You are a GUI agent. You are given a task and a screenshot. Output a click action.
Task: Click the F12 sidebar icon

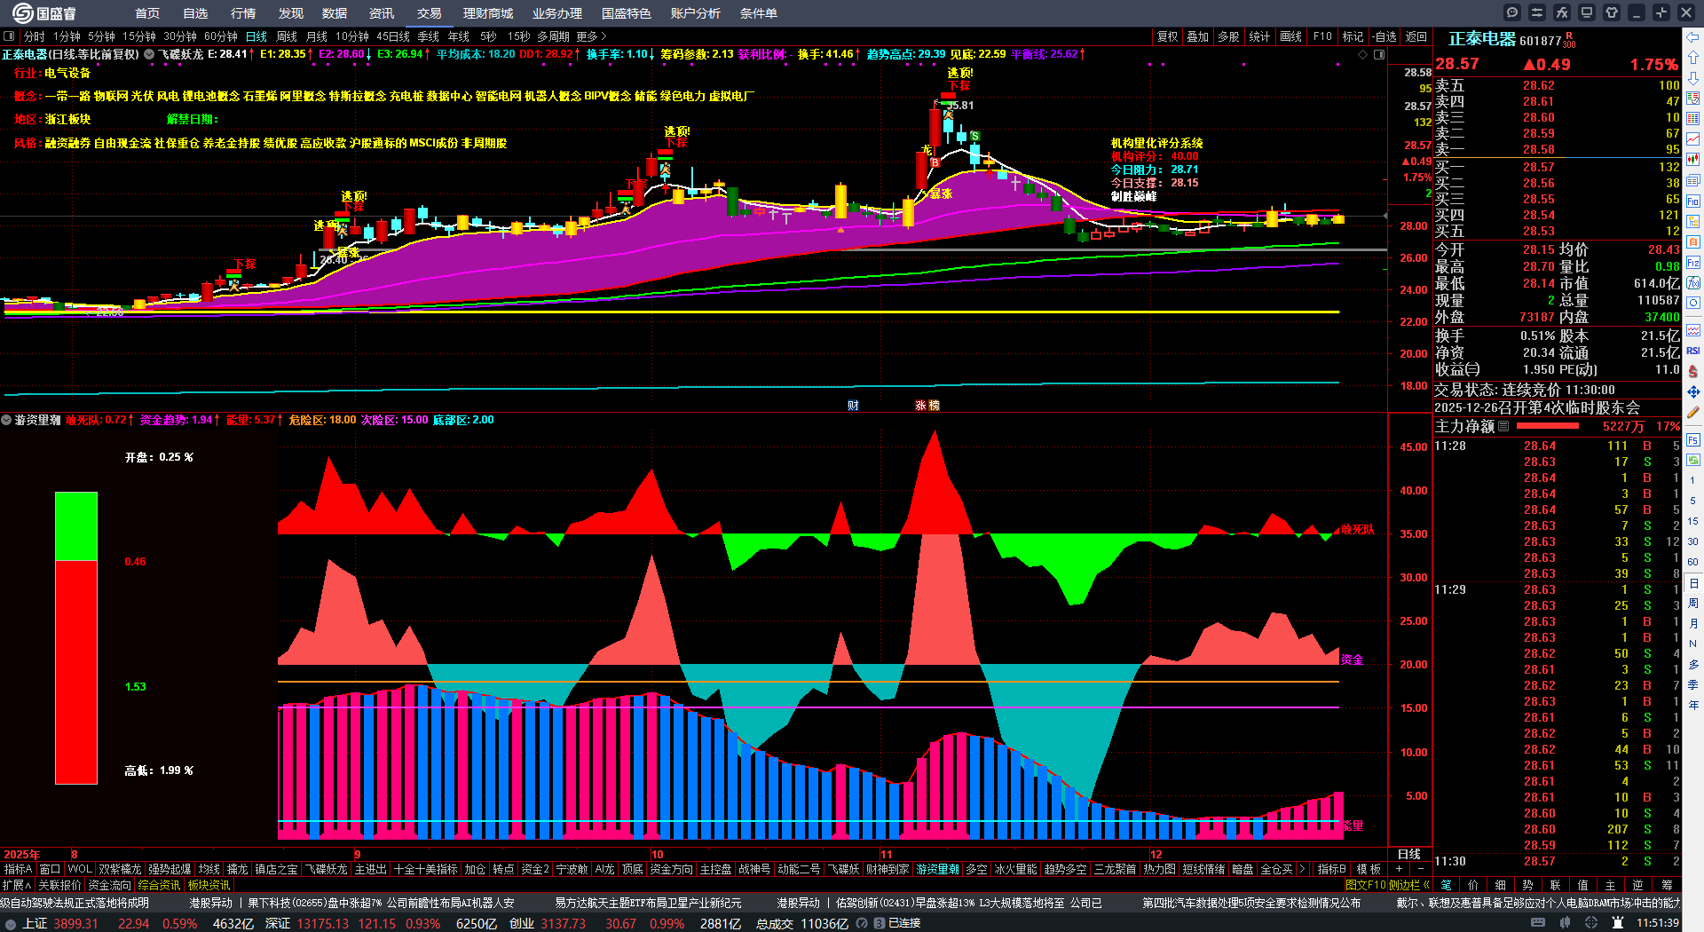point(1693,263)
